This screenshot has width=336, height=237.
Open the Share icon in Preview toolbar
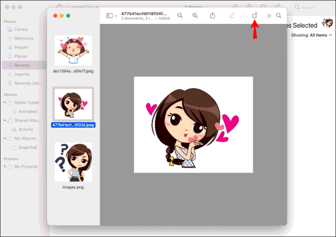tap(213, 16)
